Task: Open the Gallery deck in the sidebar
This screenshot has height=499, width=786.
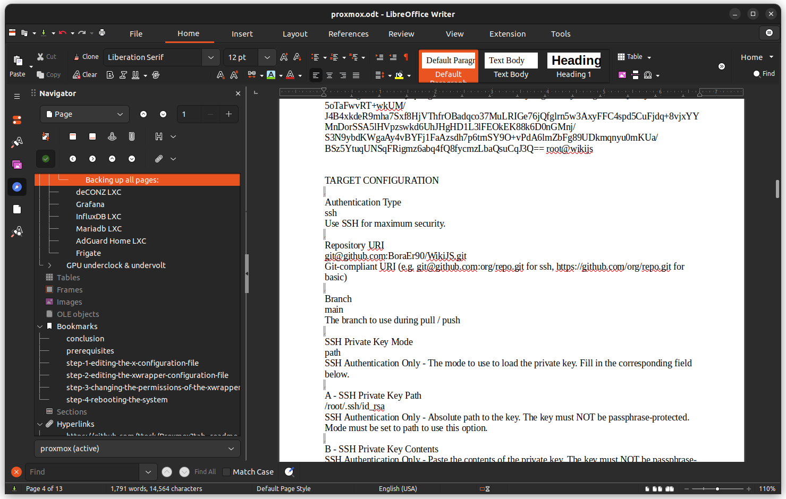Action: (17, 165)
